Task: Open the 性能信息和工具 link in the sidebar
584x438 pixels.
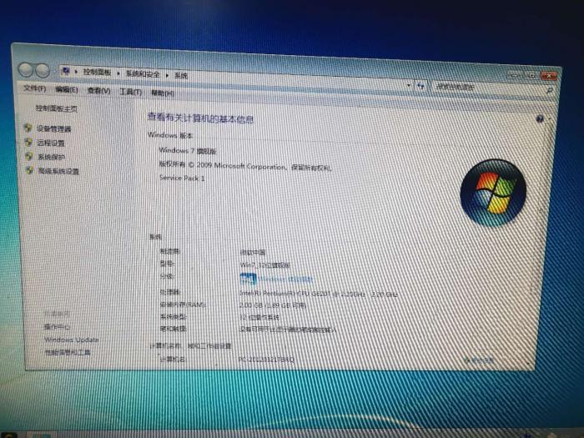Action: click(68, 352)
